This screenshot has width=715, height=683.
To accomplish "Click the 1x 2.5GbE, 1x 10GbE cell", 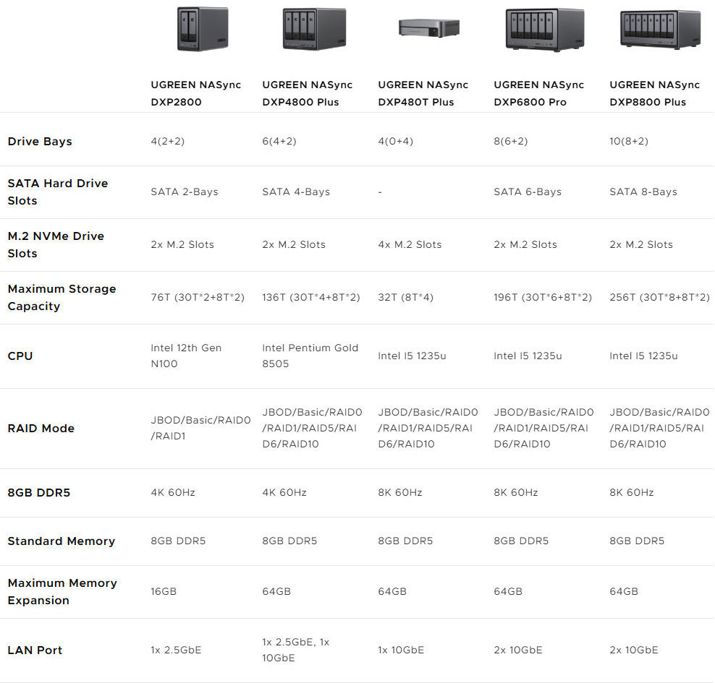I will (296, 650).
